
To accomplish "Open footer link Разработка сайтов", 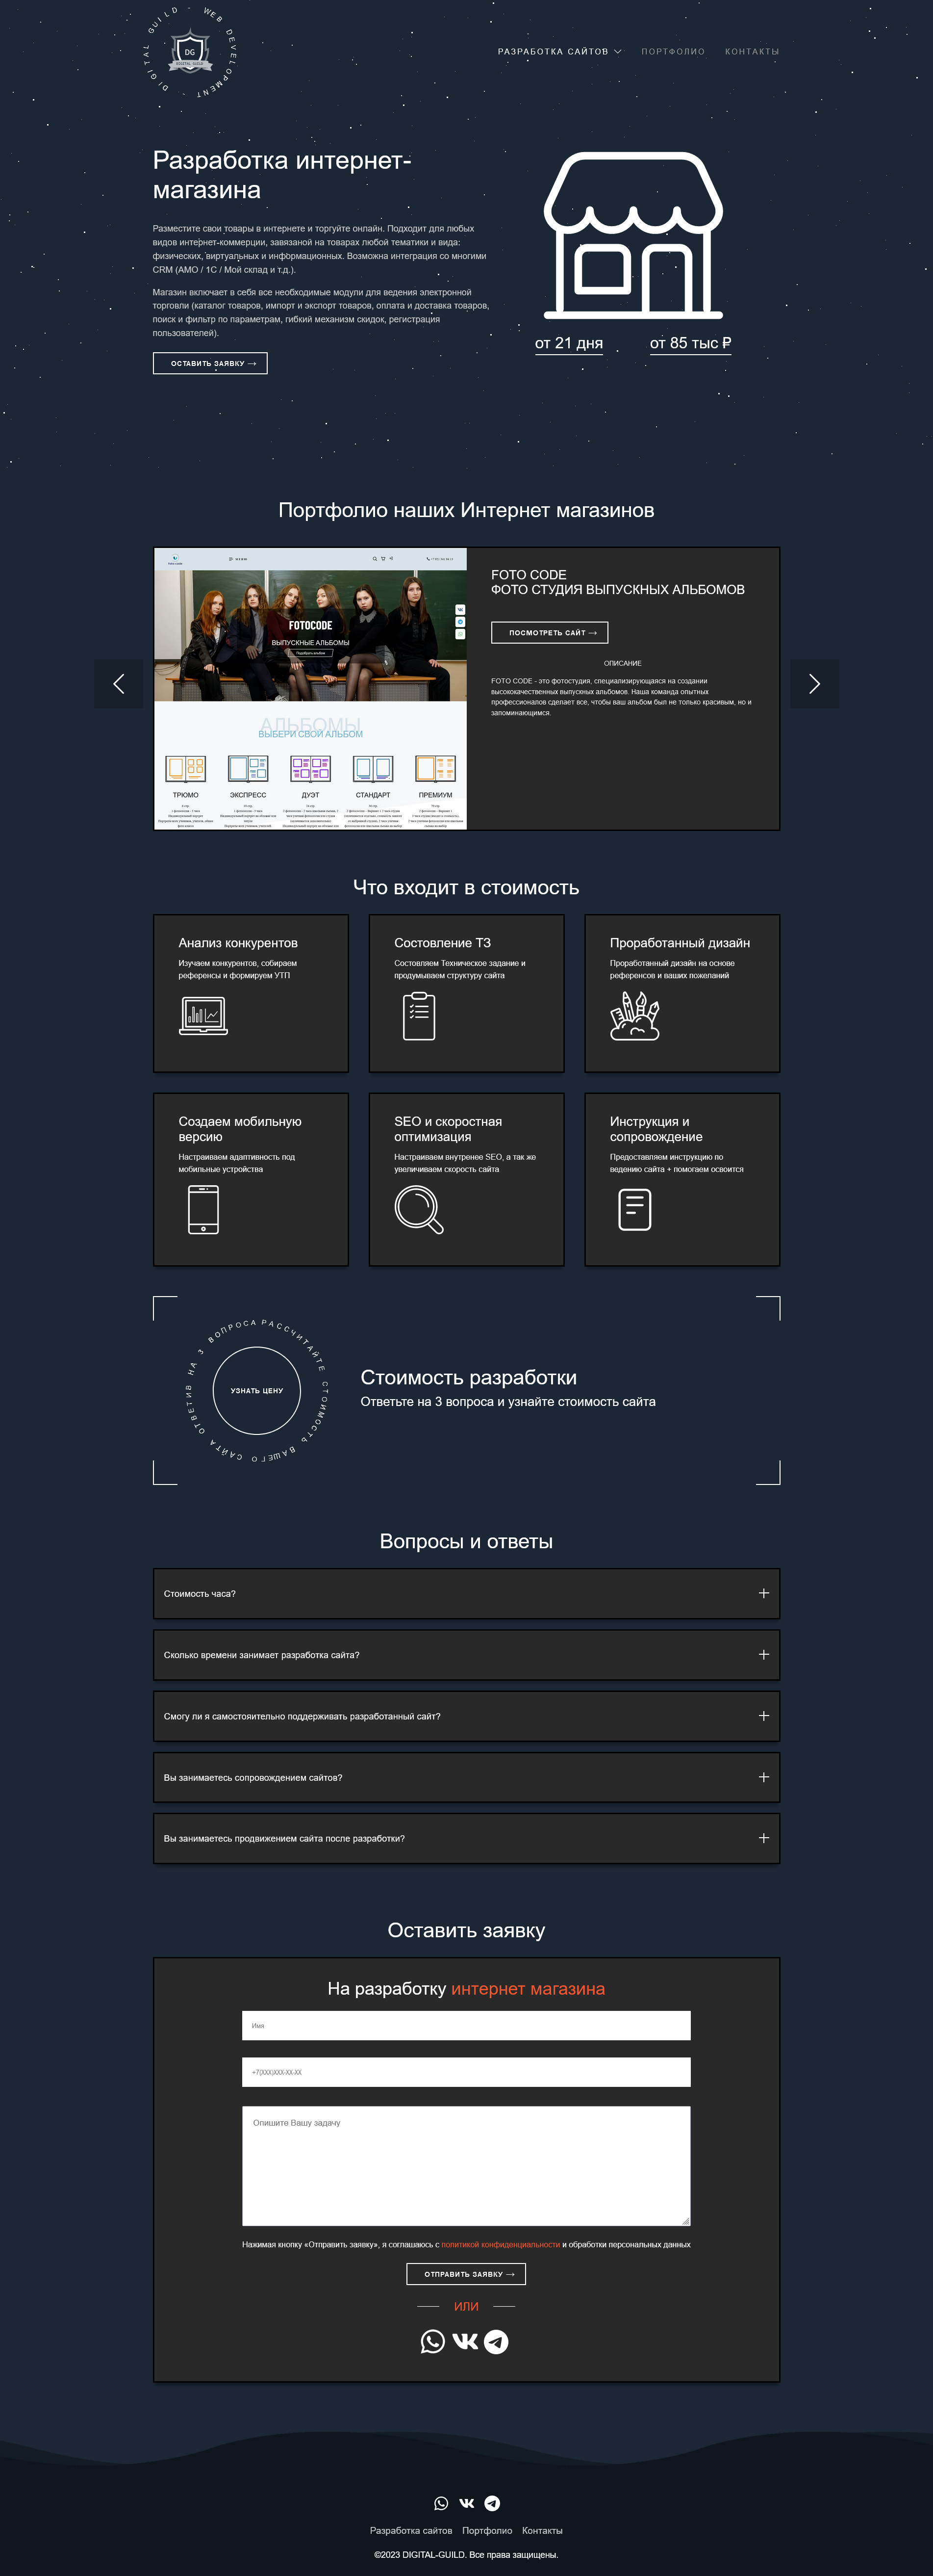I will [x=410, y=2530].
